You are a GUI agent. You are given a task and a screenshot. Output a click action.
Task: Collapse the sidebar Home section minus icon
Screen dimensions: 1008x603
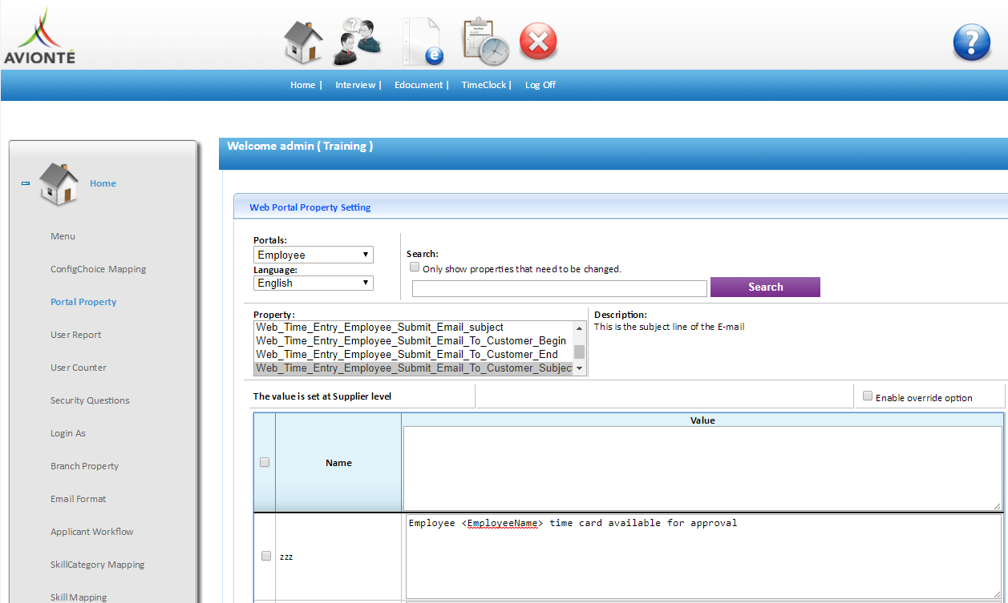(x=26, y=183)
